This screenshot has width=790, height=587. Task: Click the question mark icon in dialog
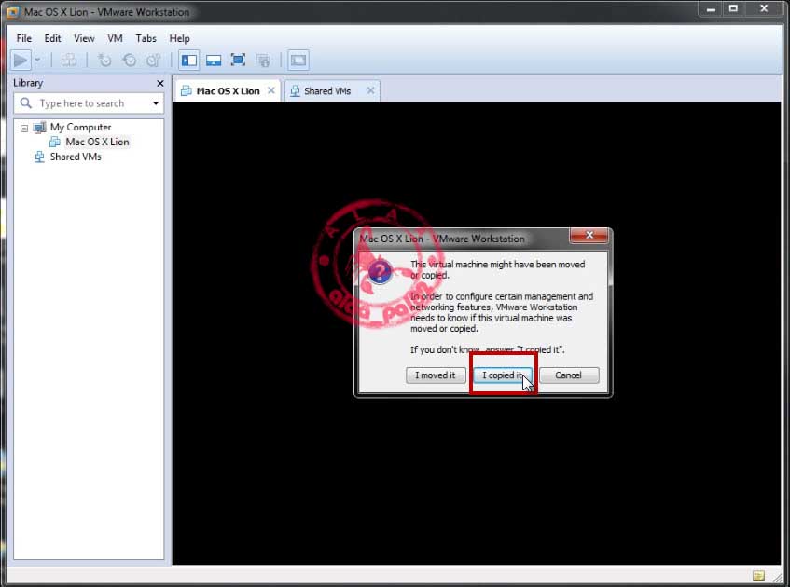[381, 272]
